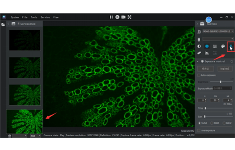Image resolution: width=235 pixels, height=150 pixels.
Task: Select the darkest first fluorescence thumbnail
Action: click(x=25, y=40)
